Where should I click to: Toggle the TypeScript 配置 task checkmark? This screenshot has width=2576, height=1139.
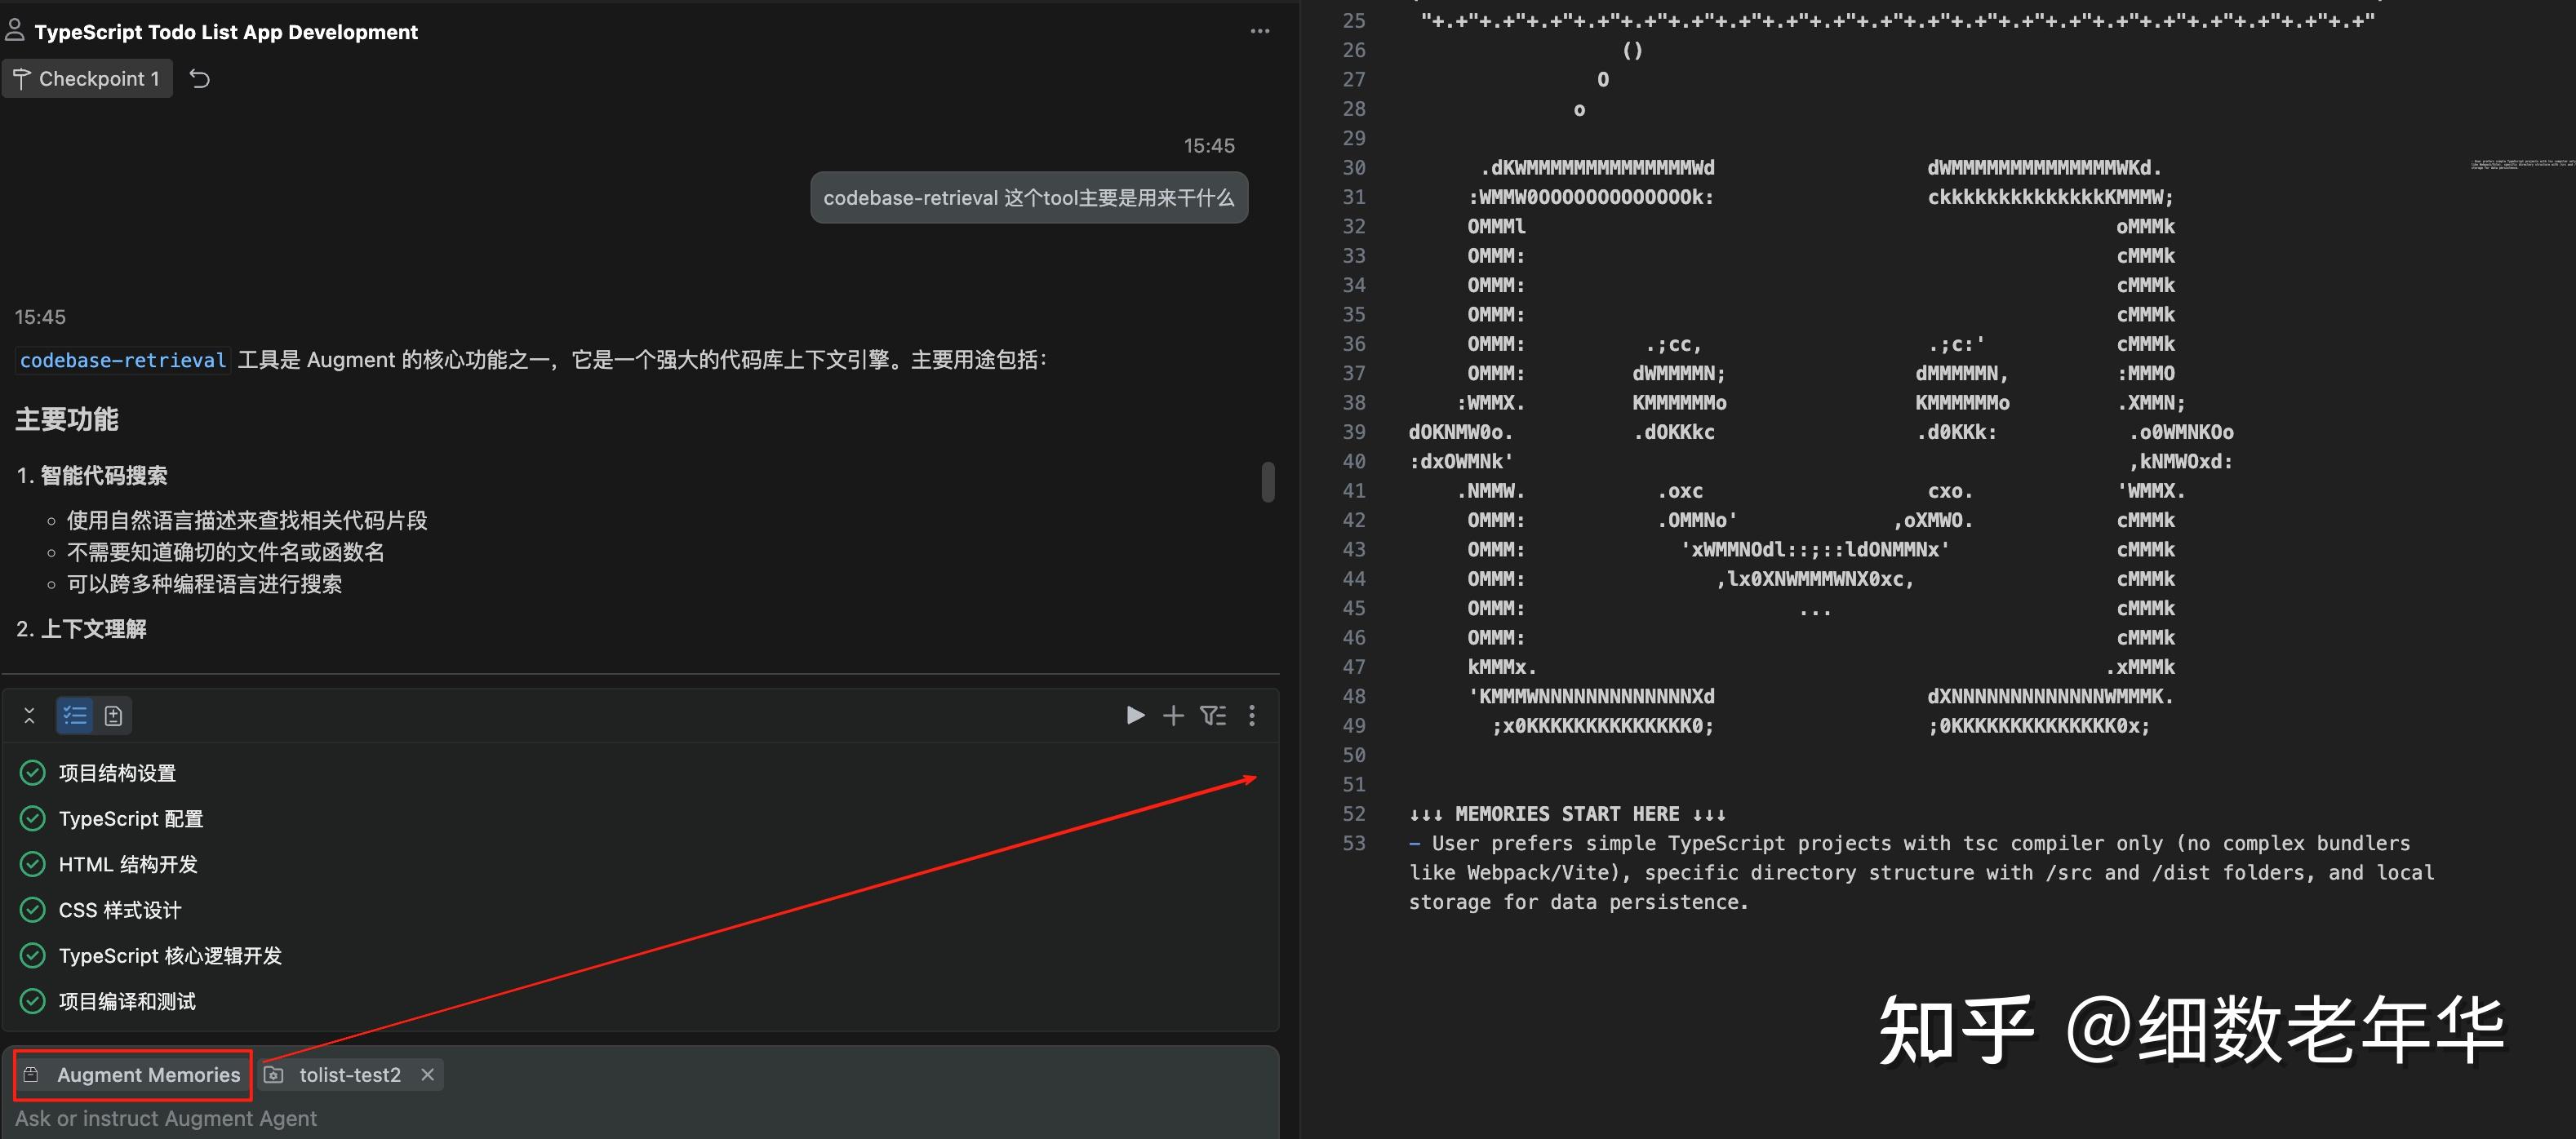pyautogui.click(x=31, y=818)
